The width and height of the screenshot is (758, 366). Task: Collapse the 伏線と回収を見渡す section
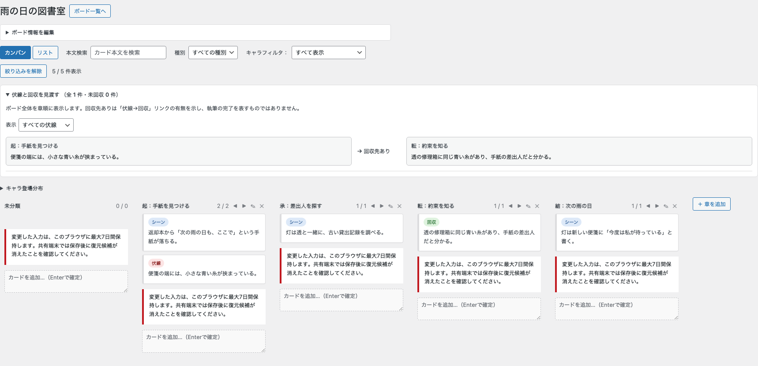[62, 95]
